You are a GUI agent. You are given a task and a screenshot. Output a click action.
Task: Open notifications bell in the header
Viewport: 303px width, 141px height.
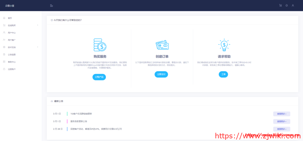pyautogui.click(x=286, y=6)
